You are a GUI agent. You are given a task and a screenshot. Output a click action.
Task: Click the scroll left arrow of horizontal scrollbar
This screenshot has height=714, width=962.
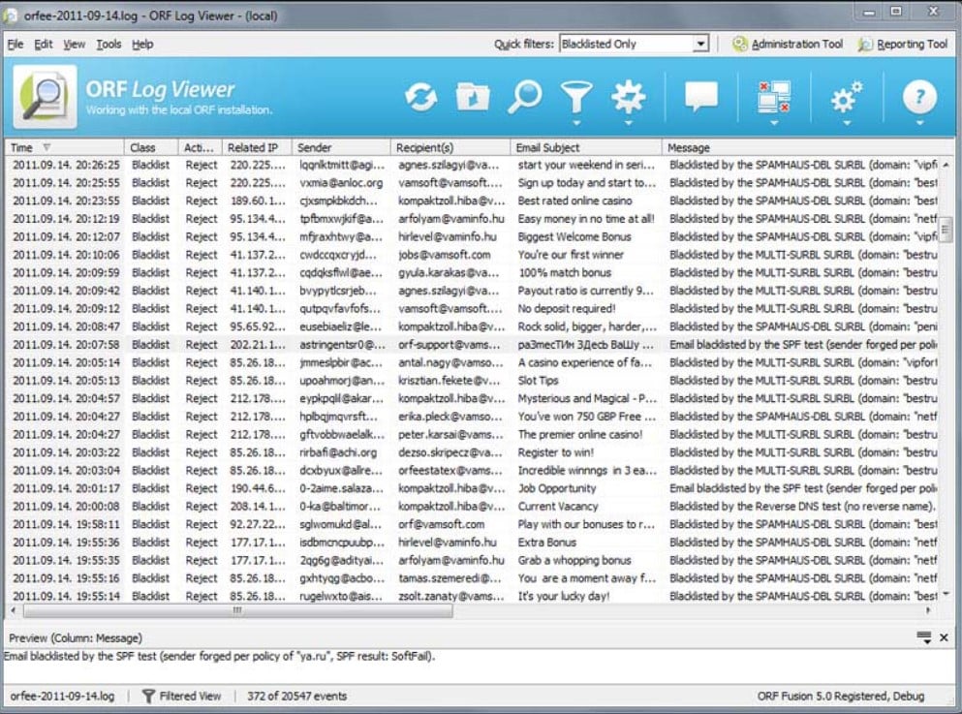tap(14, 611)
